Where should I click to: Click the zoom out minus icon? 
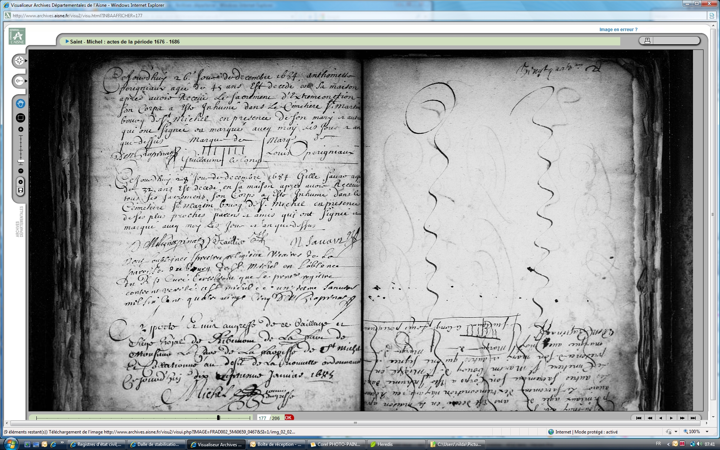click(21, 171)
